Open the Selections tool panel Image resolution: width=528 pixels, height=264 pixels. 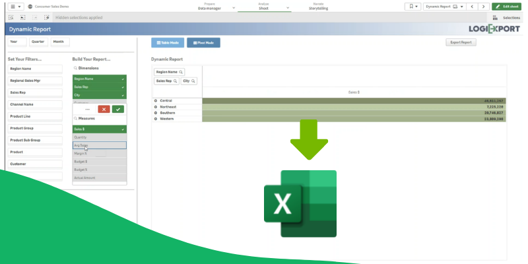[506, 18]
